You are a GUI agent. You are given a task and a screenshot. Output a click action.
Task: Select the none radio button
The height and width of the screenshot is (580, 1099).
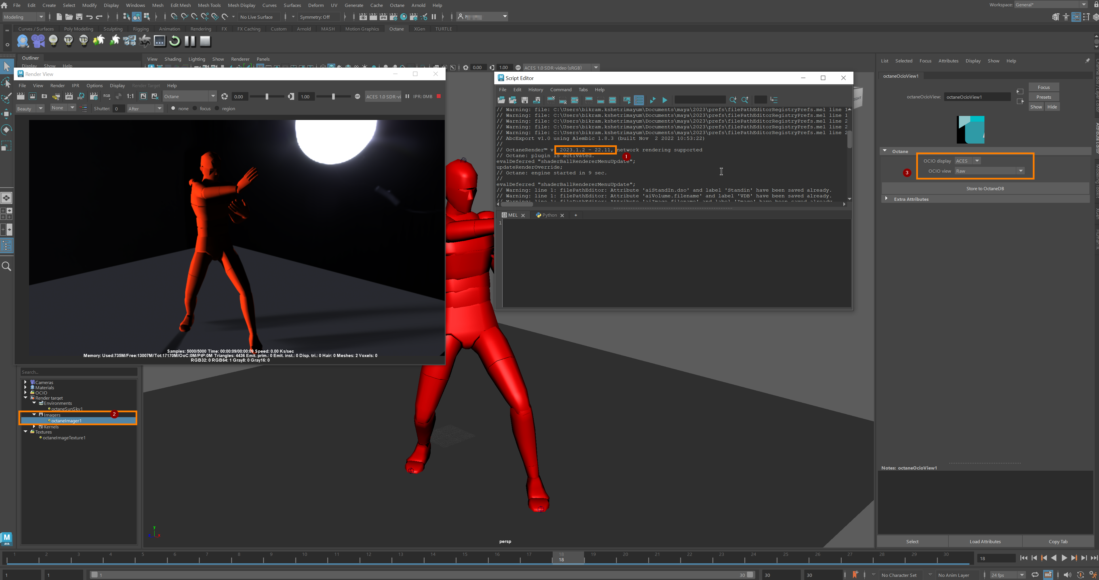tap(173, 108)
